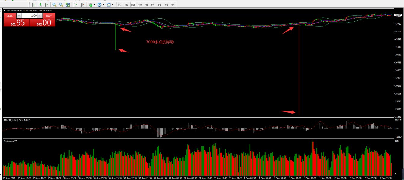Image resolution: width=404 pixels, height=180 pixels.
Task: Open the chart templates dropdown arrow
Action: point(113,5)
